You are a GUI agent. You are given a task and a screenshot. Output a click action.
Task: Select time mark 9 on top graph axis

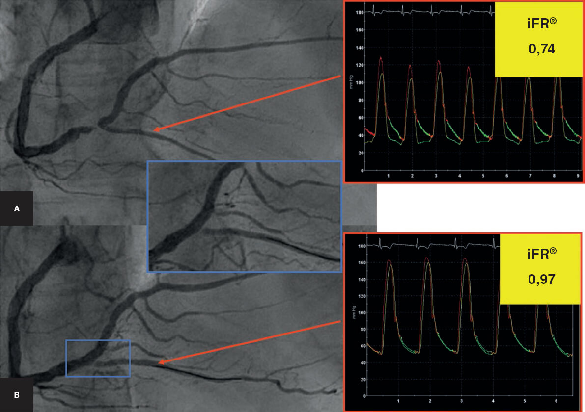pos(578,175)
